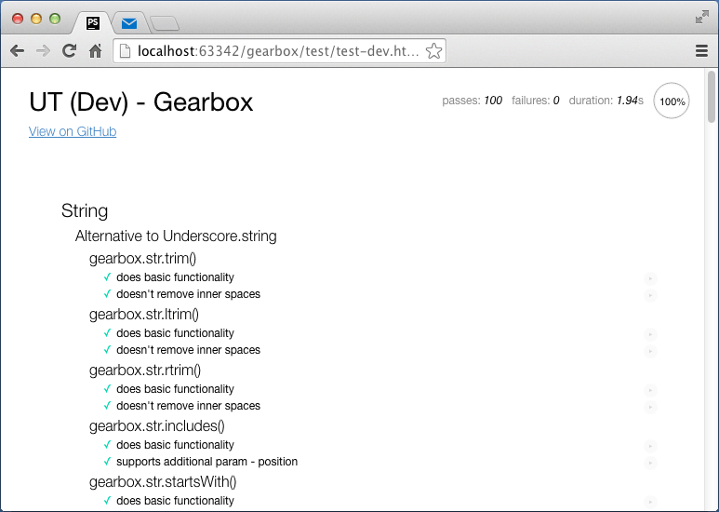
Task: Replay rtrim() basic functionality arrow icon
Action: [x=650, y=390]
